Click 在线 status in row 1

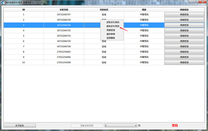click(x=104, y=15)
